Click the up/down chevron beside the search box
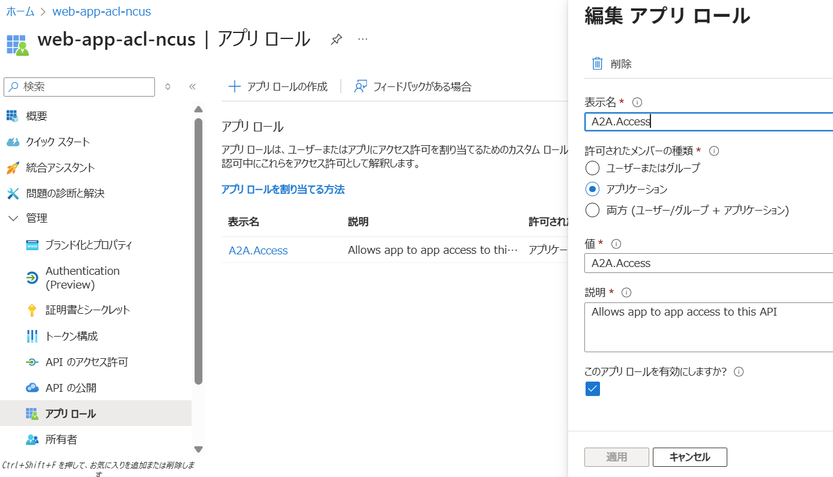 (x=168, y=87)
